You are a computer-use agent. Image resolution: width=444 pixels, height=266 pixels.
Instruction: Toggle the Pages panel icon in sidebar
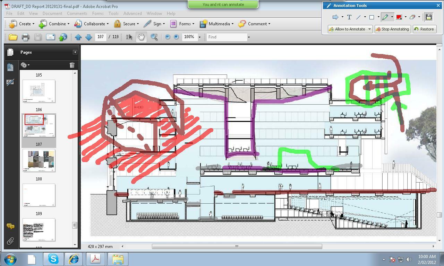(10, 52)
